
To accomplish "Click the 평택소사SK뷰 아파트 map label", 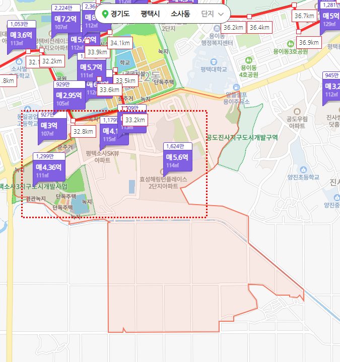I will tap(102, 157).
